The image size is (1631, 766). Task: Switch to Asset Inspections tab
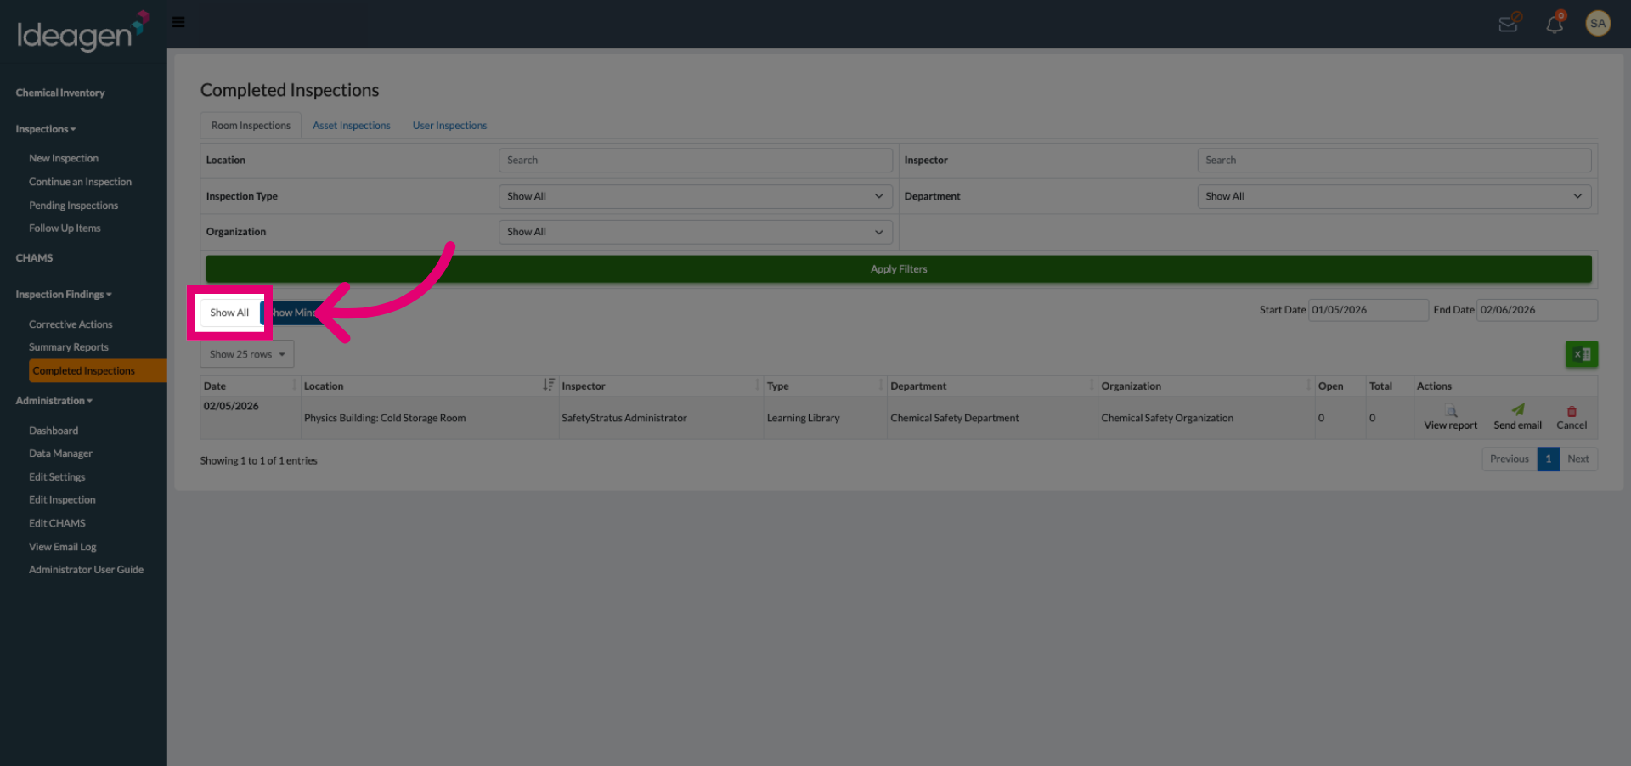pyautogui.click(x=352, y=126)
